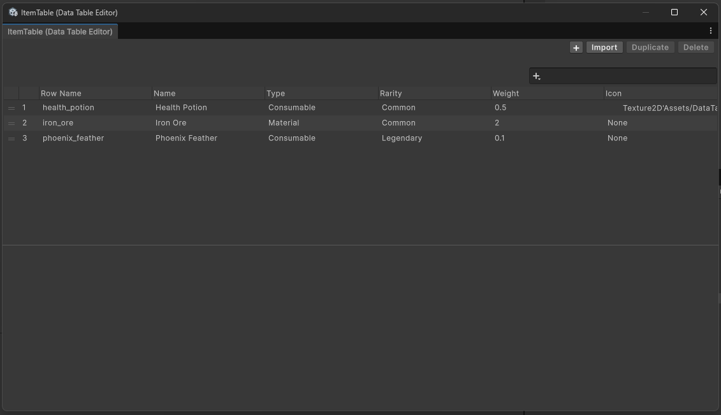Open the Legendary rarity cell
The height and width of the screenshot is (415, 721).
point(402,138)
